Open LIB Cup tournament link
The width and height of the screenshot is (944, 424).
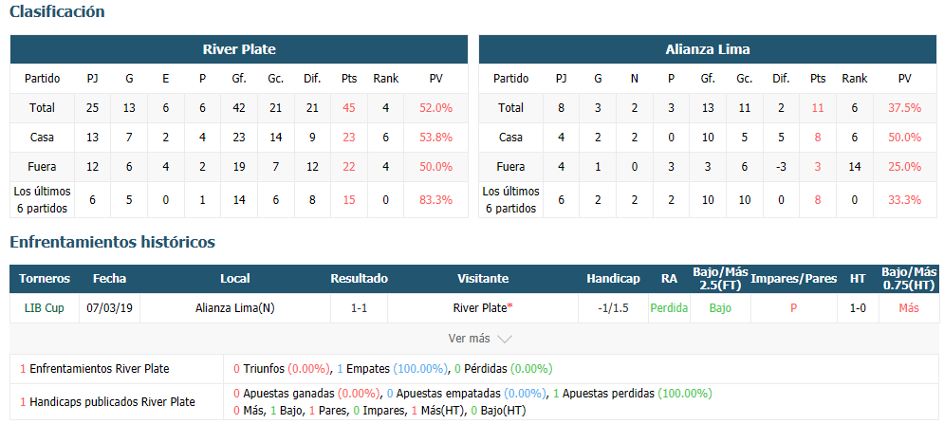click(x=44, y=307)
